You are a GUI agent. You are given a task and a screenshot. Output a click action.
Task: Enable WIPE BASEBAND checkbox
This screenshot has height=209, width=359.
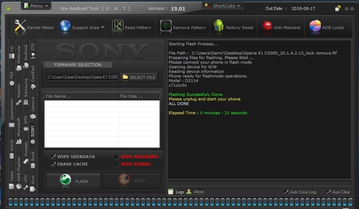coord(116,157)
